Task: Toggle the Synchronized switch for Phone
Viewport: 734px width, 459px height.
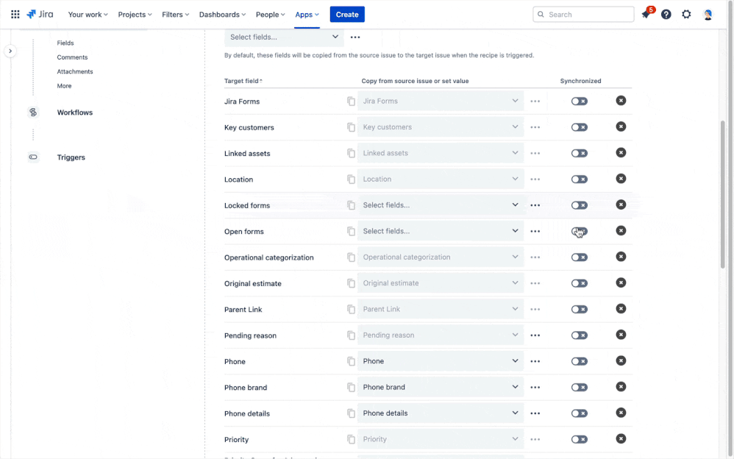Action: tap(579, 361)
